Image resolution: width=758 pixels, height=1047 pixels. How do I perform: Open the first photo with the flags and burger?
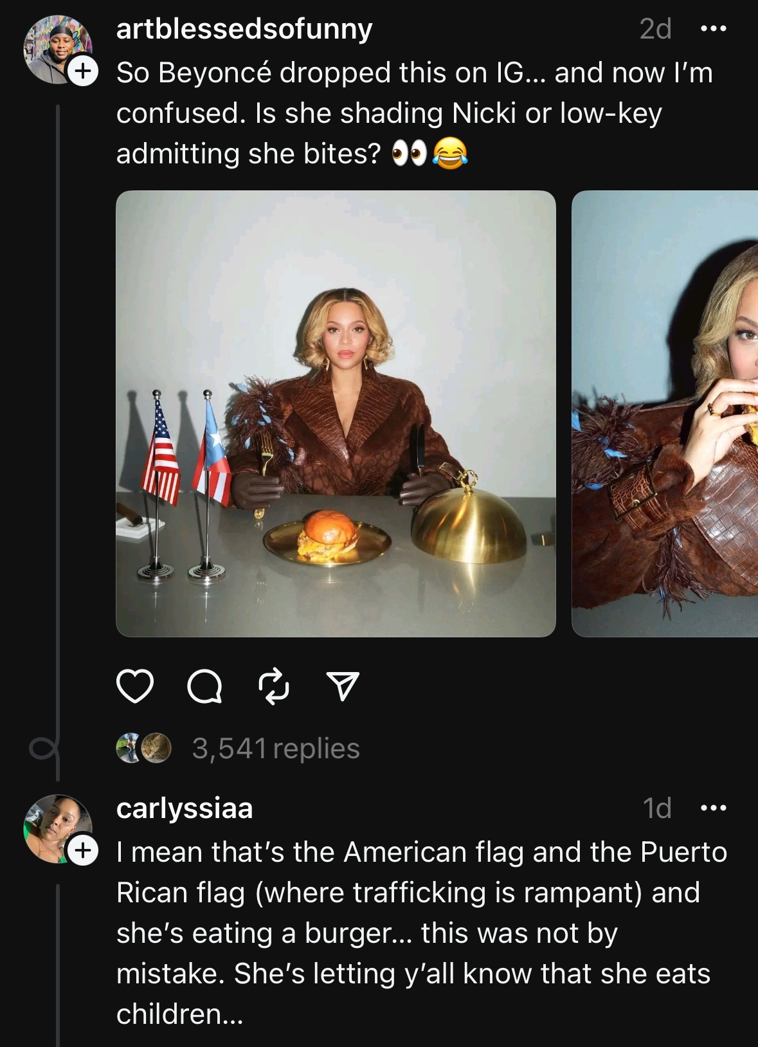pos(336,414)
